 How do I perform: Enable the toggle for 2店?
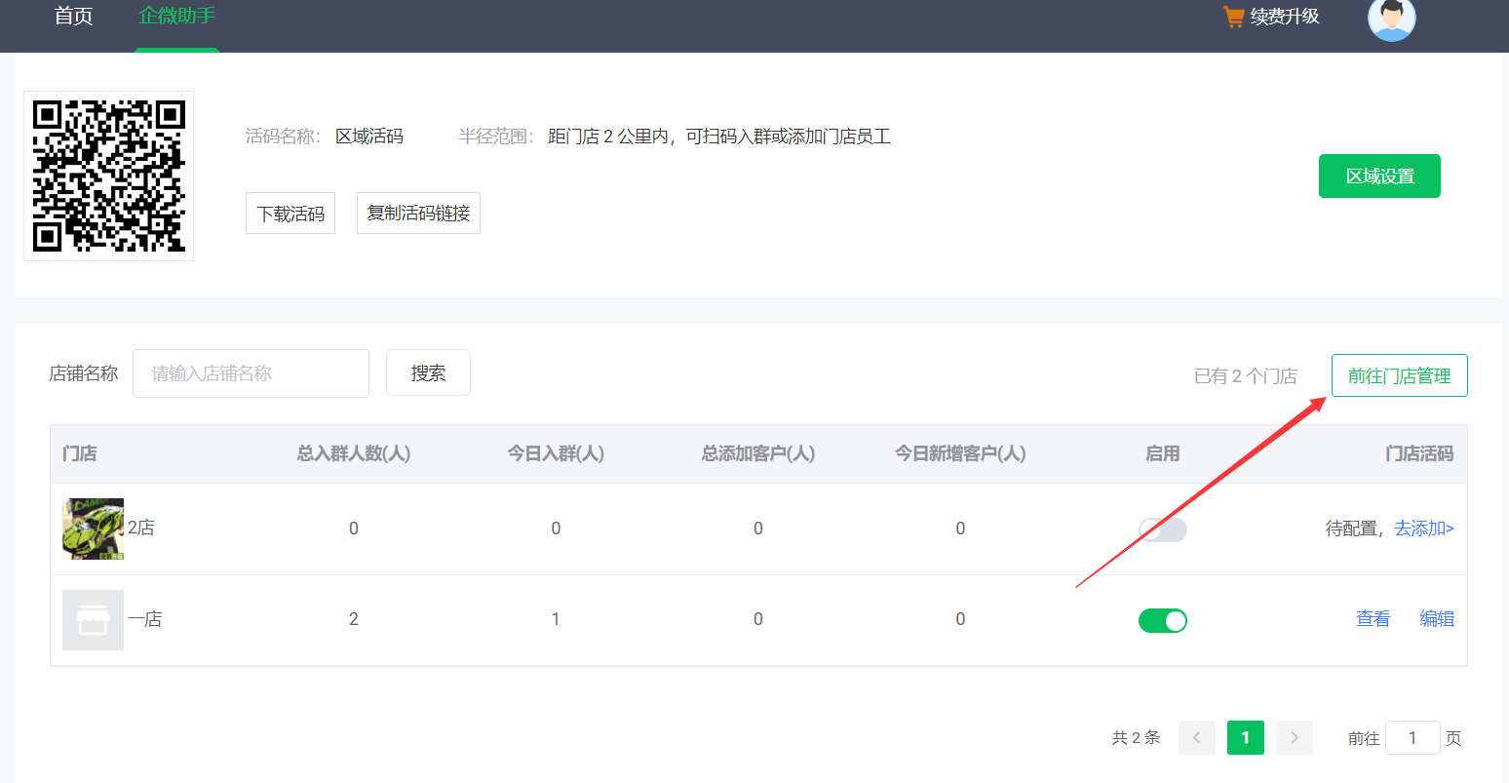tap(1163, 529)
